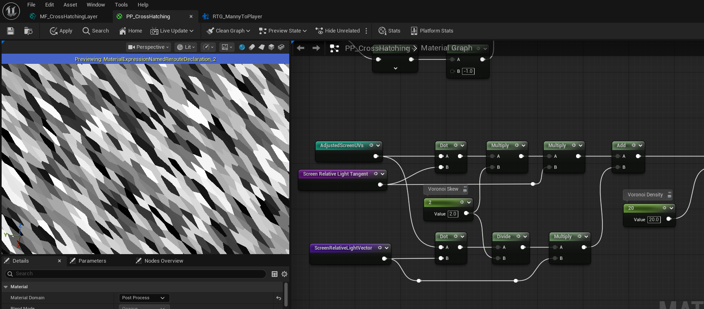Click the Apply button

[61, 31]
